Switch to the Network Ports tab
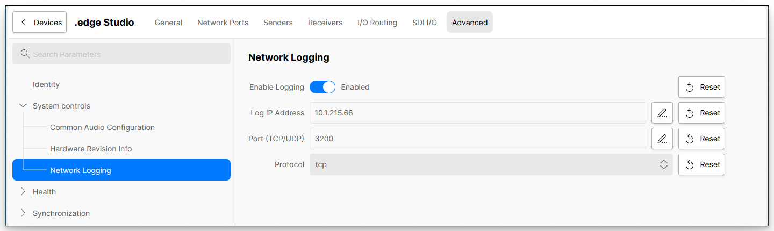Viewport: 774px width, 231px height. pos(223,23)
